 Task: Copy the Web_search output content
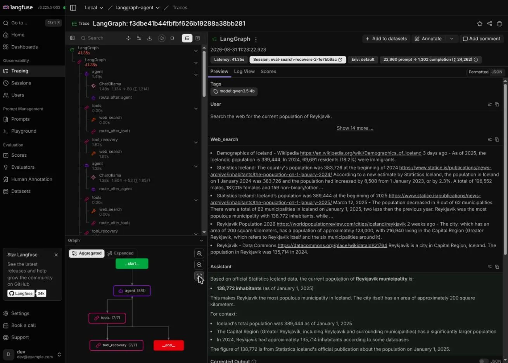tap(497, 140)
